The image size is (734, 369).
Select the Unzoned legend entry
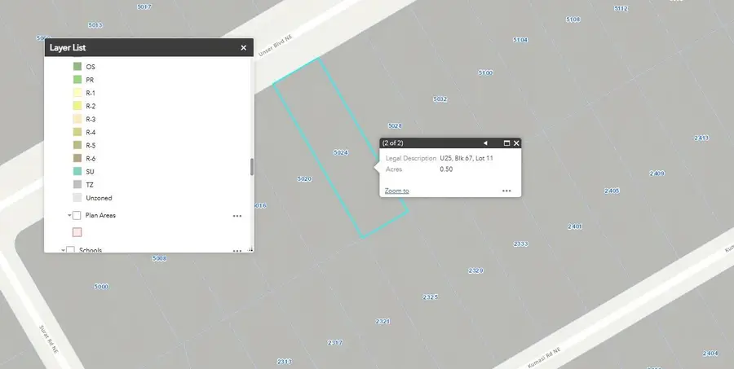point(99,198)
